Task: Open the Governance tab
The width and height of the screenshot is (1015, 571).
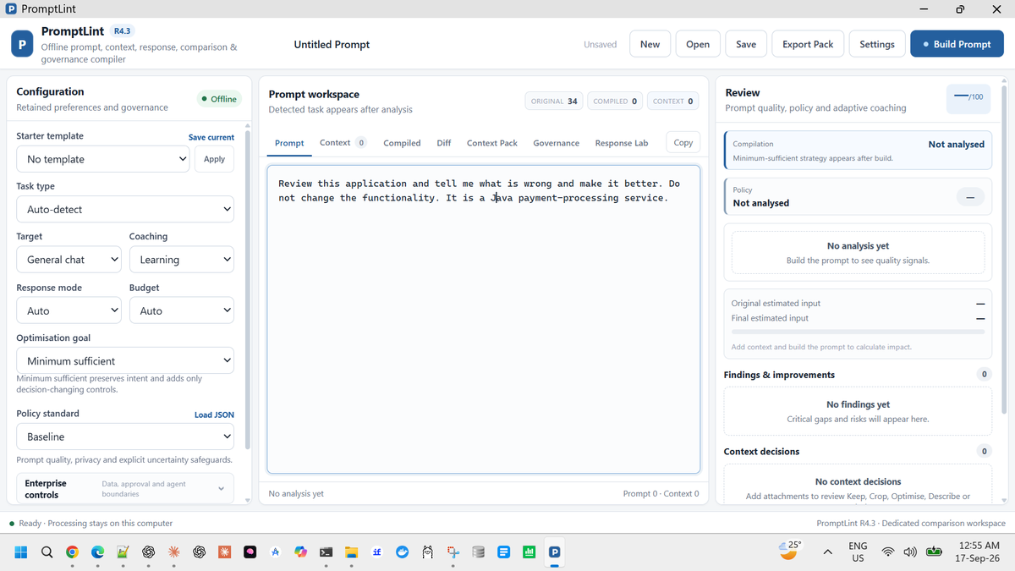Action: pos(557,143)
